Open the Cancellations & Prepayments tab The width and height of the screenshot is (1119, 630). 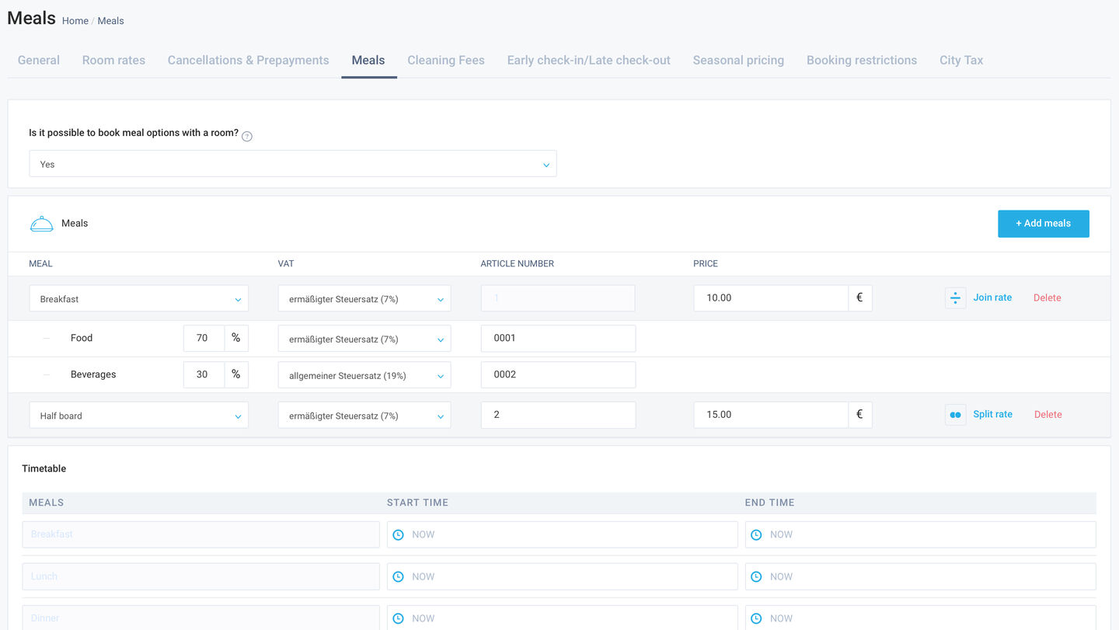[248, 60]
